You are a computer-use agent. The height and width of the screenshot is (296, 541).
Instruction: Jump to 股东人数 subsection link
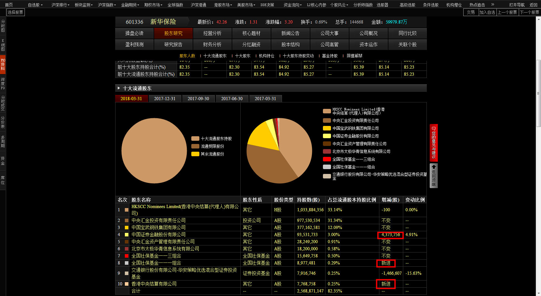point(187,56)
